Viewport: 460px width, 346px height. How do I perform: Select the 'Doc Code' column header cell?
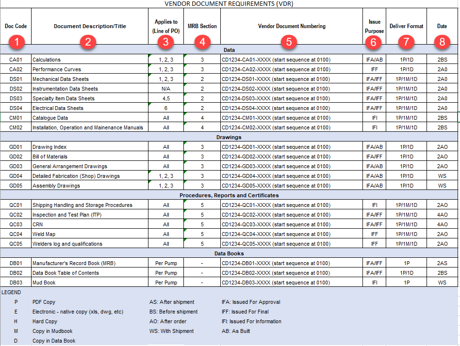pos(16,26)
